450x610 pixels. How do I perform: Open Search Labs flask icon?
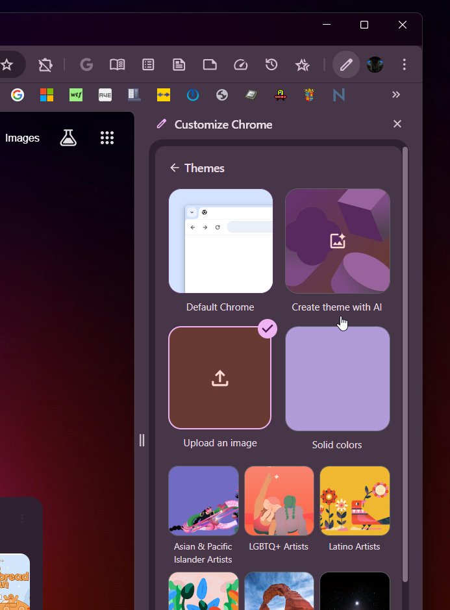pyautogui.click(x=68, y=138)
